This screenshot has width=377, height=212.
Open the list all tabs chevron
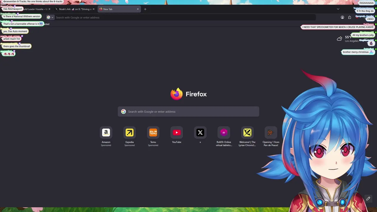(x=338, y=9)
